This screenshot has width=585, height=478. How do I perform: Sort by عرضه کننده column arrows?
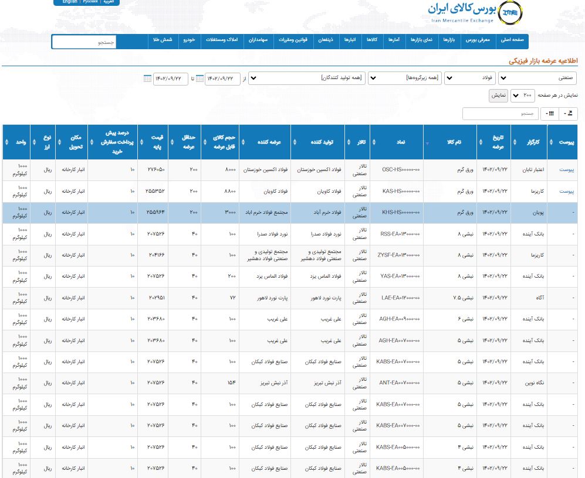tap(244, 142)
